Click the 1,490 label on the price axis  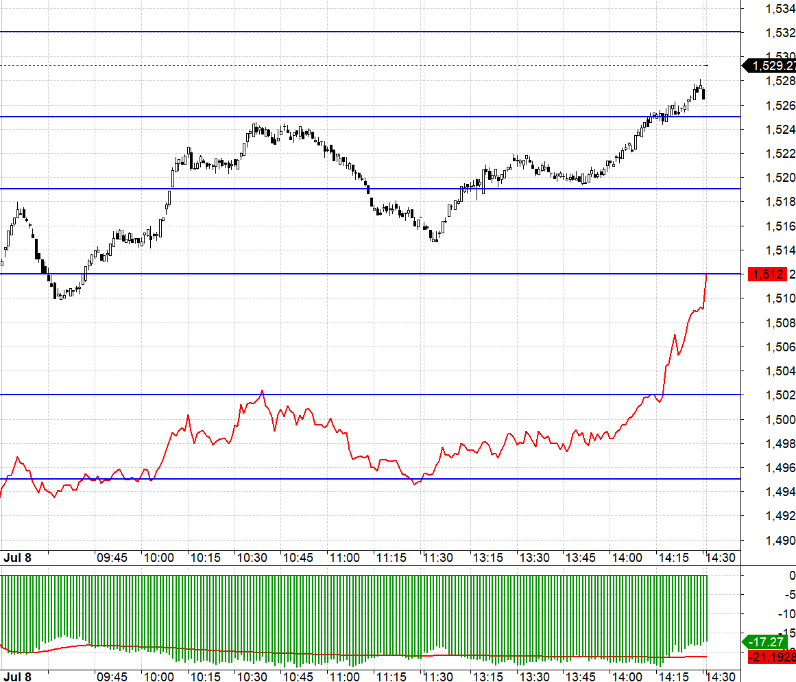pos(780,540)
